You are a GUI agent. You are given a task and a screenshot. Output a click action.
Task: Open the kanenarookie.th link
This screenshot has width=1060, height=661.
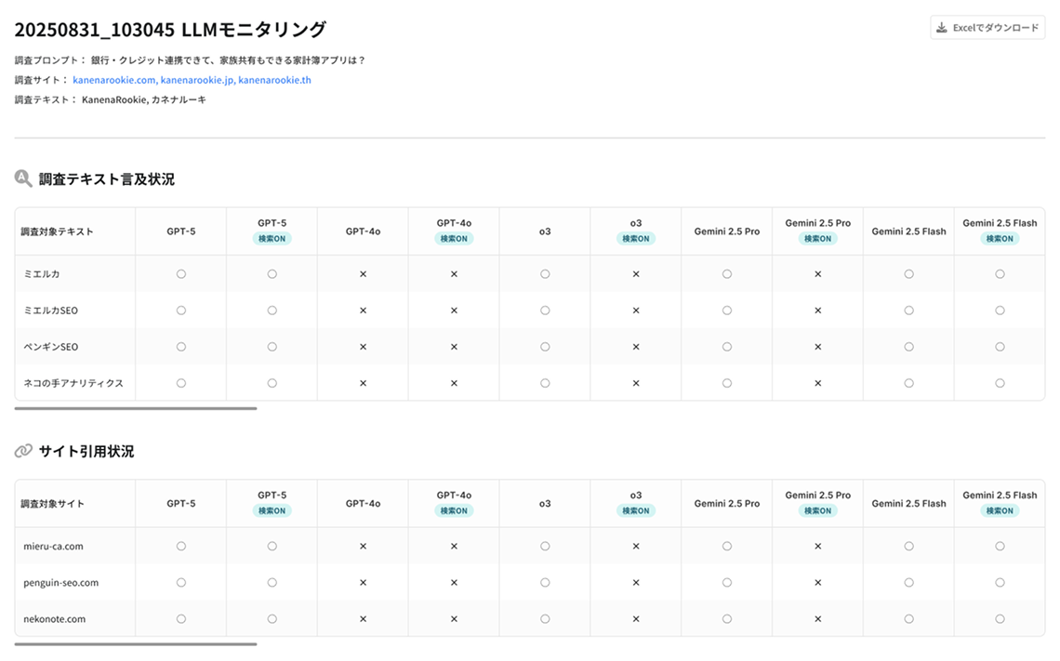pos(274,80)
